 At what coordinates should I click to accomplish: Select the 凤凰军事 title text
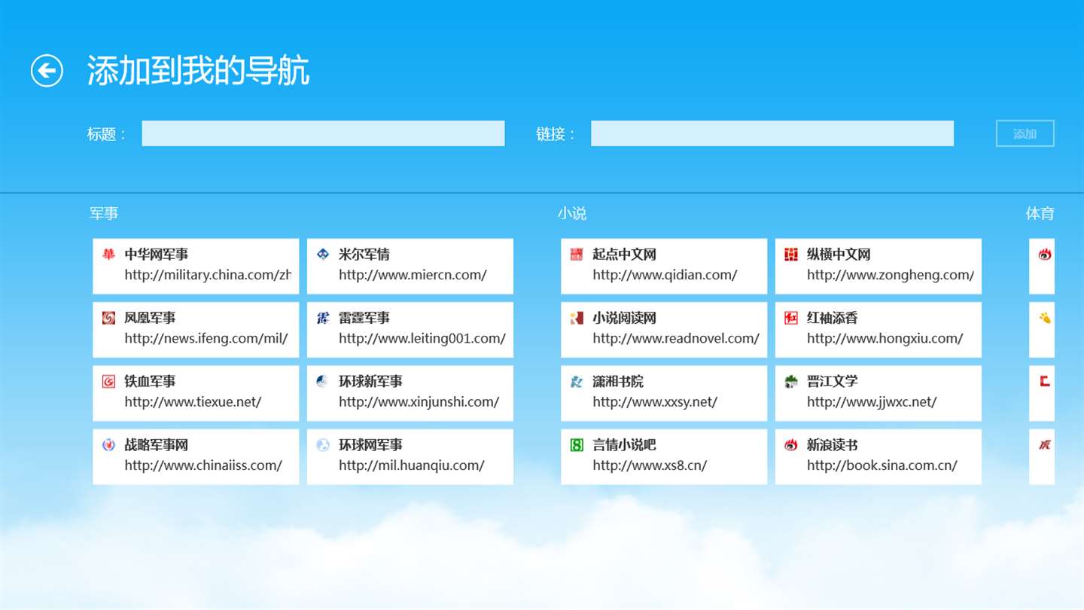[x=150, y=318]
